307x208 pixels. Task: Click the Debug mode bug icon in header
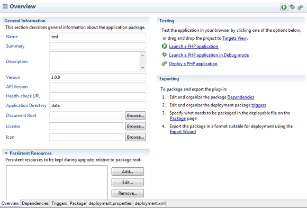coord(292,7)
